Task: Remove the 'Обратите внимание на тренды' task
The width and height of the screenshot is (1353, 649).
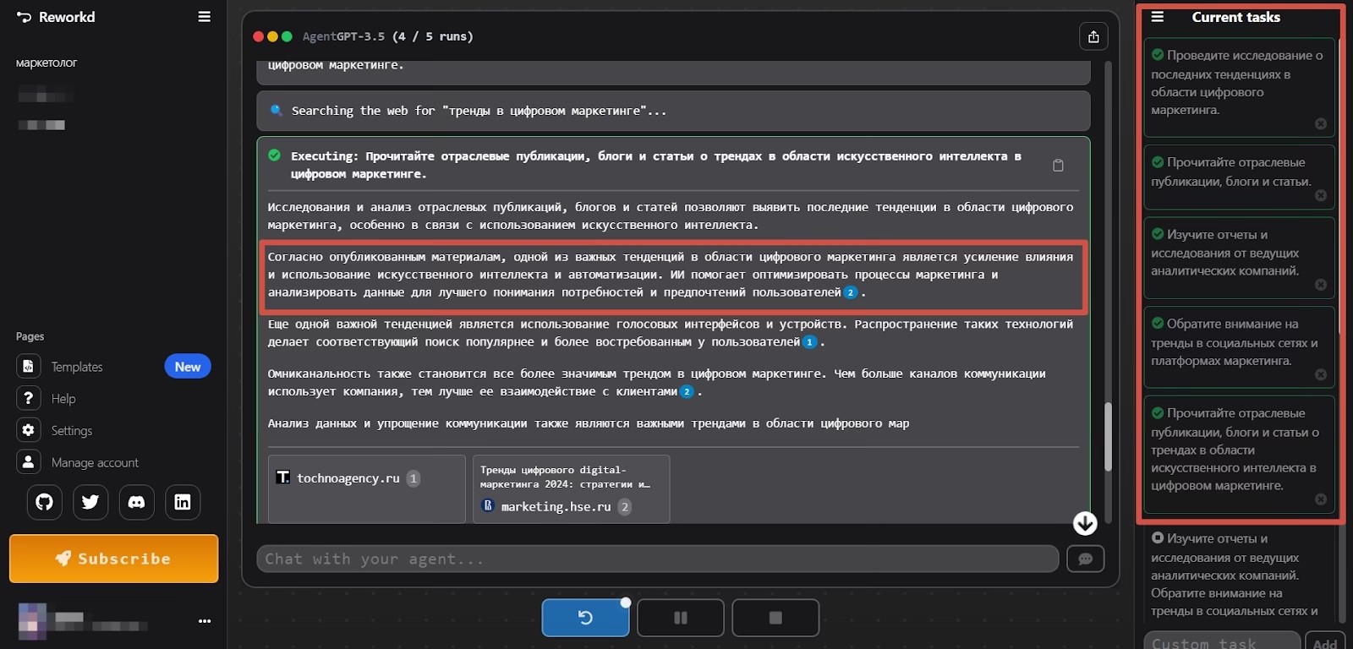Action: click(1321, 374)
